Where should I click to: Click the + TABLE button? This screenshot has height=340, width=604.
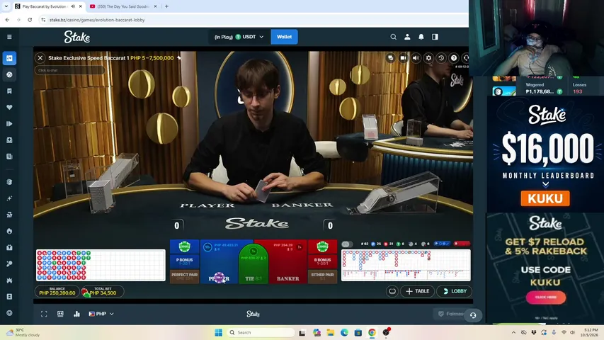[417, 291]
